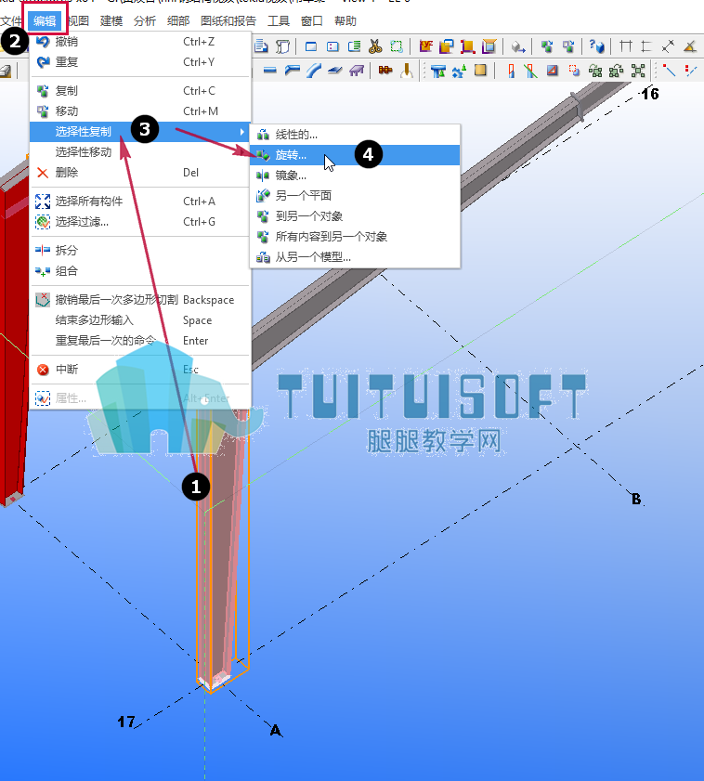
Task: Expand the 选择性复制 submenu entry
Action: (x=140, y=132)
